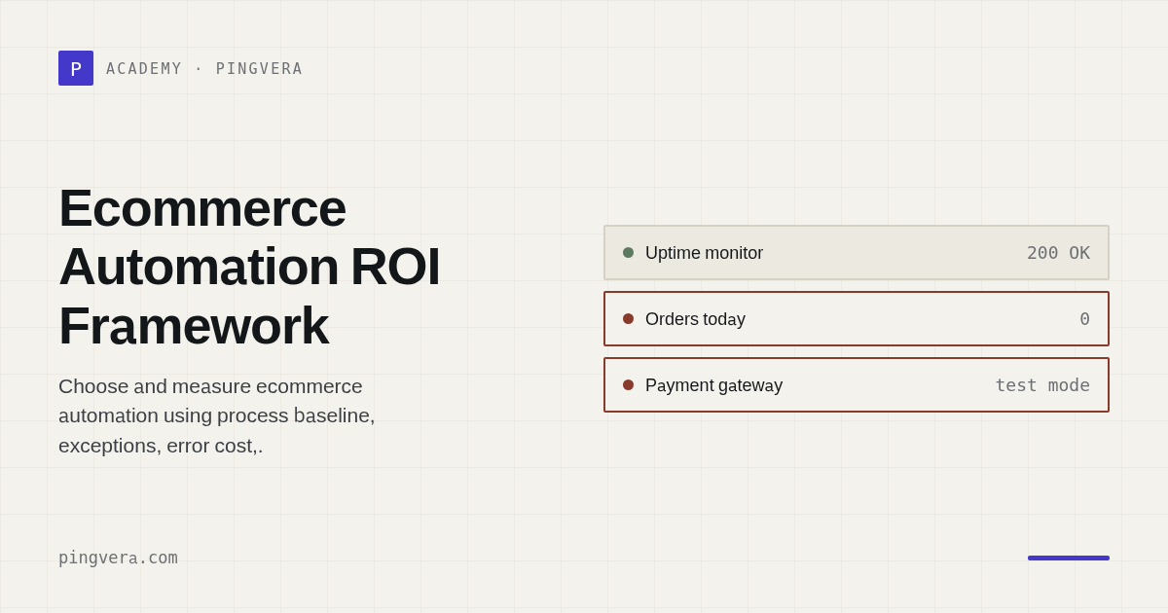Click the Ecommerce Automation ROI Framework headline
Image resolution: width=1168 pixels, height=613 pixels.
click(249, 267)
